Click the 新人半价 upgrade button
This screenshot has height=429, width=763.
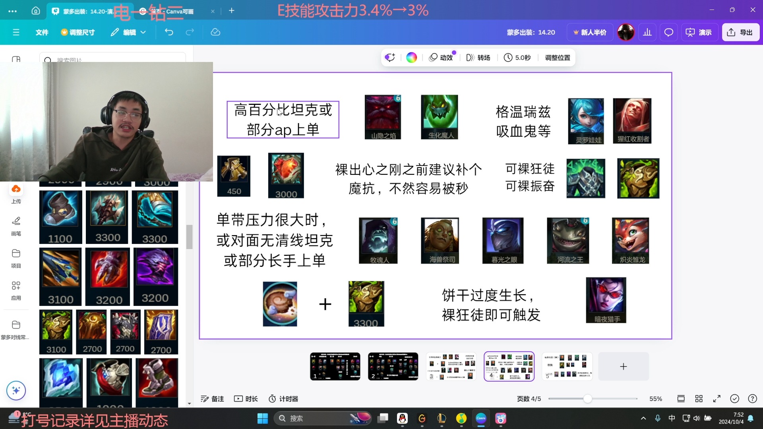coord(590,32)
